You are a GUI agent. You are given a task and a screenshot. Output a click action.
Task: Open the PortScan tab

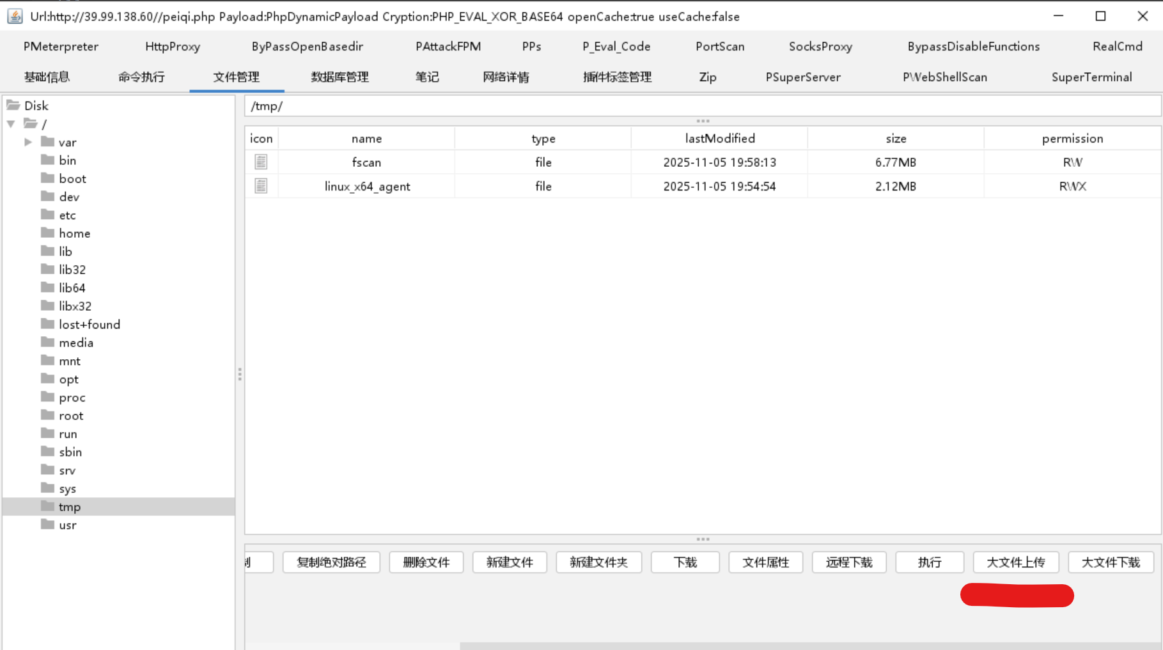coord(720,47)
